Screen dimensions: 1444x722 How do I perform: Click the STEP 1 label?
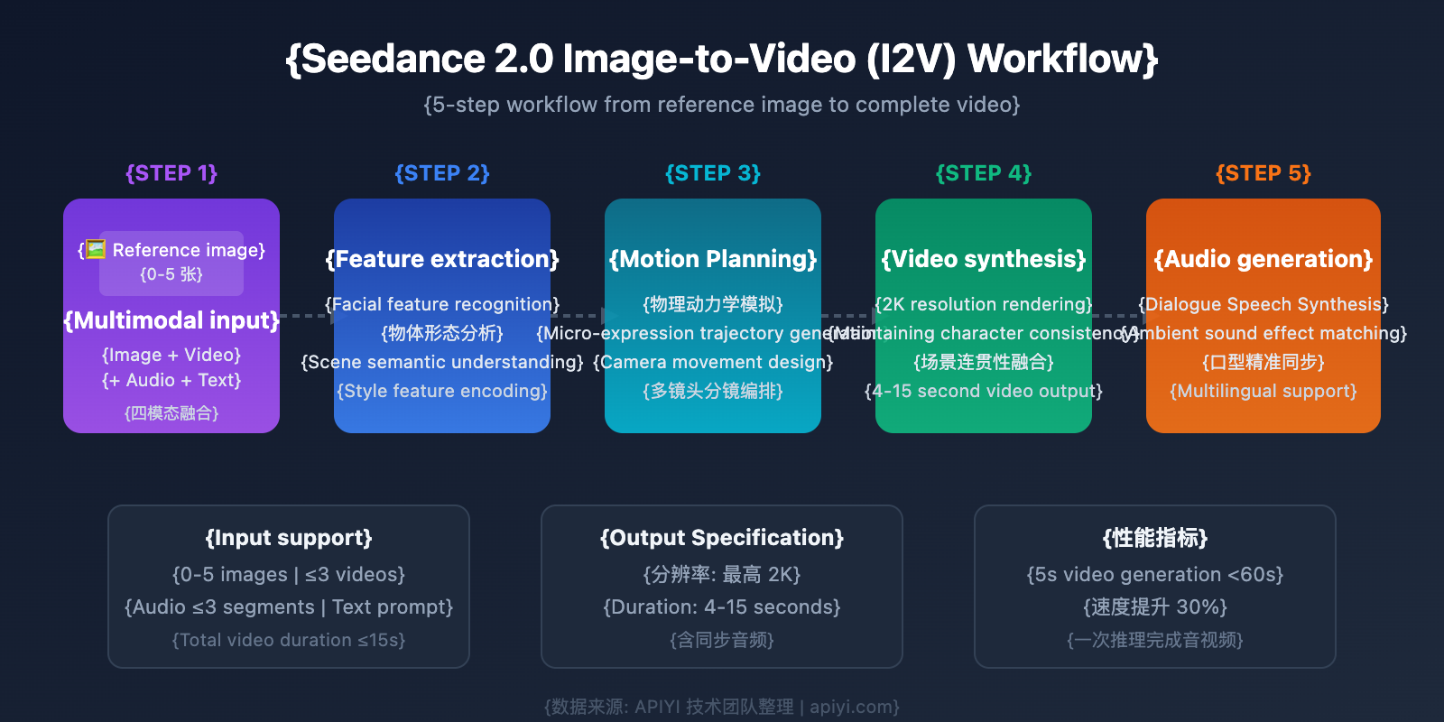click(x=171, y=173)
